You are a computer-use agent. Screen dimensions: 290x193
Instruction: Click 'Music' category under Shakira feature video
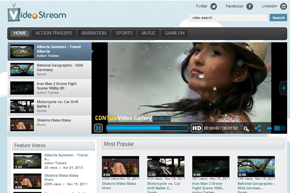49,179
